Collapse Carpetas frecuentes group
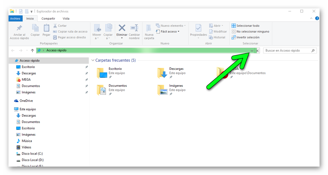 click(x=93, y=60)
